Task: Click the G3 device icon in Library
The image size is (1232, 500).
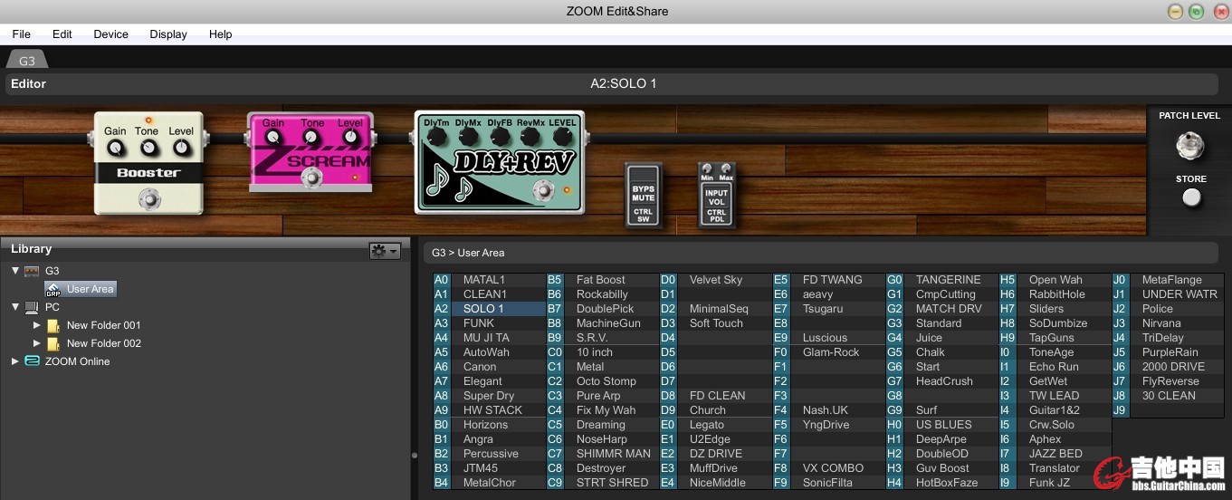Action: 32,271
